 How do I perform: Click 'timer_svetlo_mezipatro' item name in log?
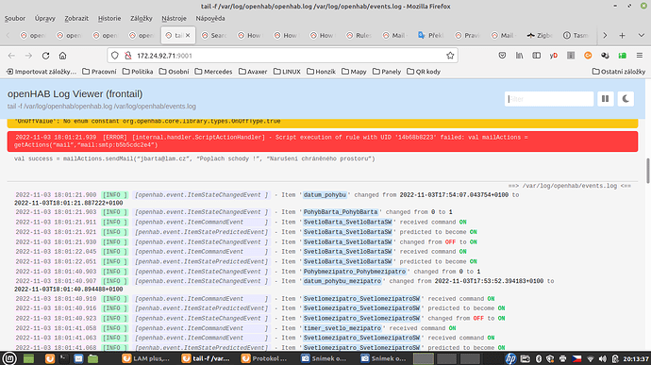pyautogui.click(x=342, y=328)
